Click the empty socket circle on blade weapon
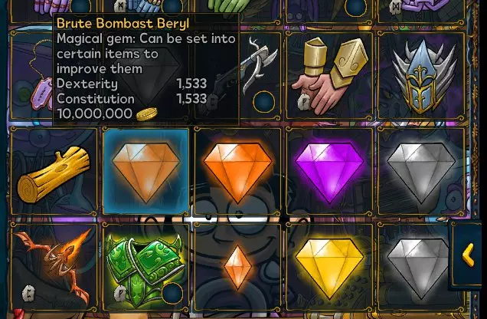This screenshot has width=487, height=319. point(264,101)
